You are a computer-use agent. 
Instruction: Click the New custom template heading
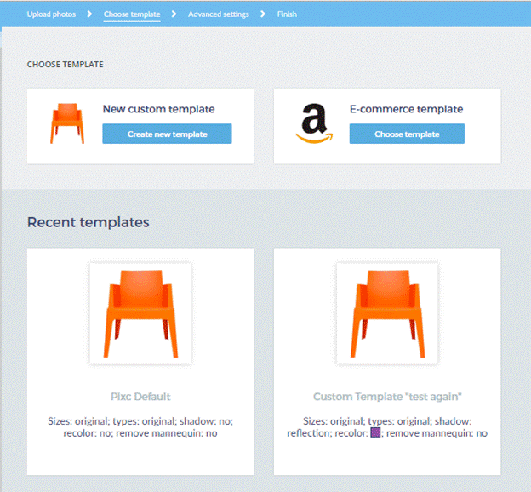click(158, 109)
